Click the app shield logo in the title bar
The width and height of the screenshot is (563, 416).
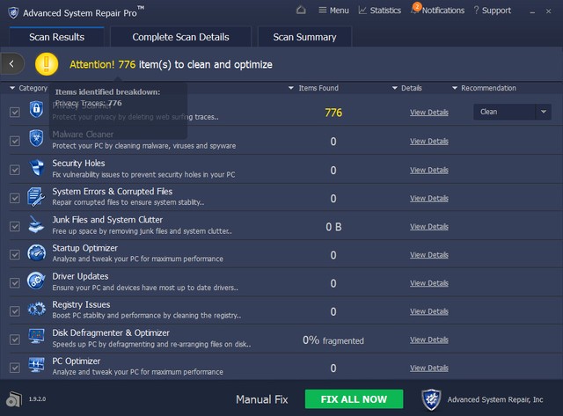(x=13, y=12)
